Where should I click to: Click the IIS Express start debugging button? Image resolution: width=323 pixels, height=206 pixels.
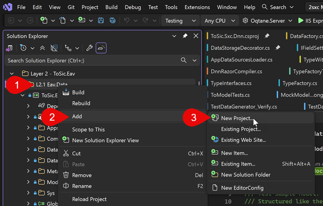(310, 21)
